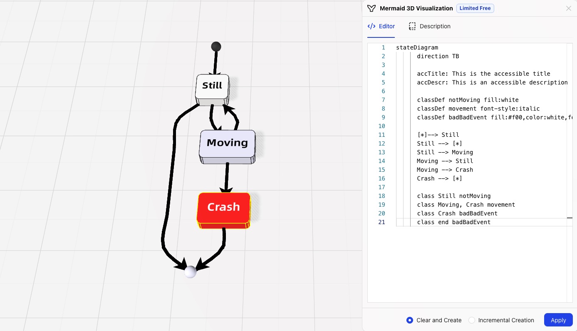Click the Mermaid fork logo icon
The height and width of the screenshot is (331, 577).
(x=371, y=8)
